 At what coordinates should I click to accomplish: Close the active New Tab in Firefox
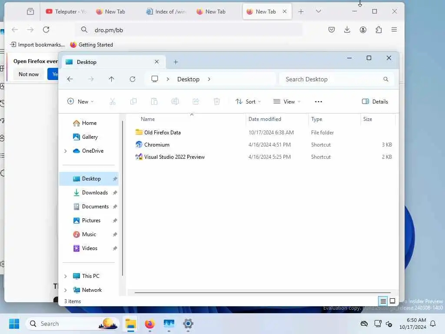(x=285, y=11)
